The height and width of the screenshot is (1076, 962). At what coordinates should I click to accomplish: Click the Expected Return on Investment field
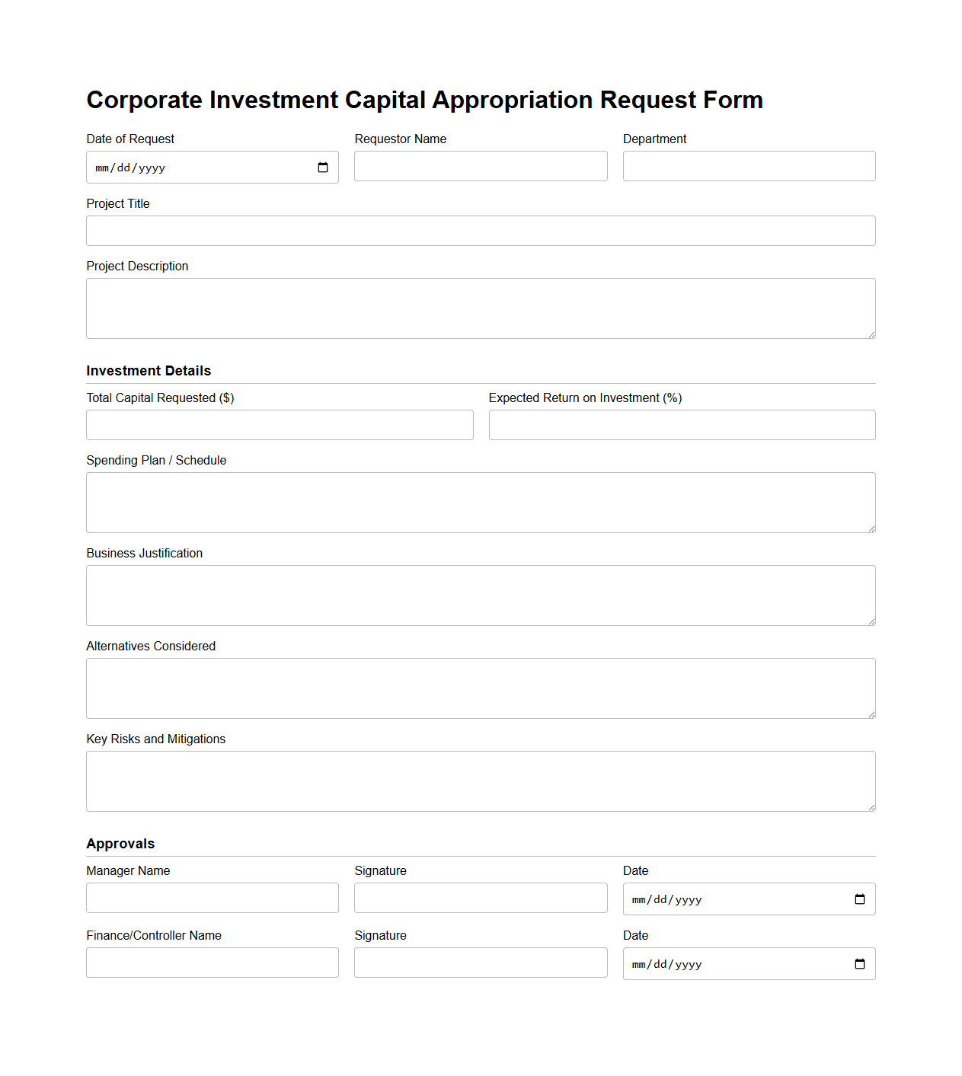point(682,425)
